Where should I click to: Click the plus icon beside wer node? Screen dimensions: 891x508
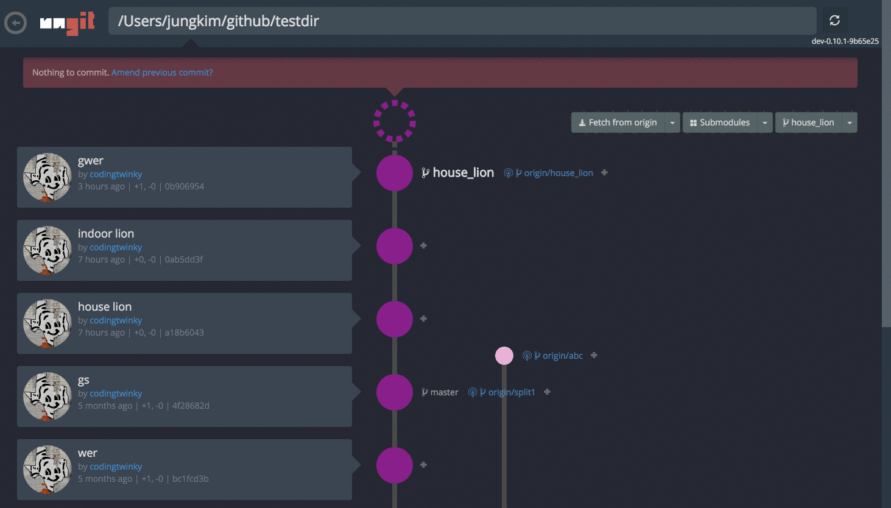click(x=424, y=465)
